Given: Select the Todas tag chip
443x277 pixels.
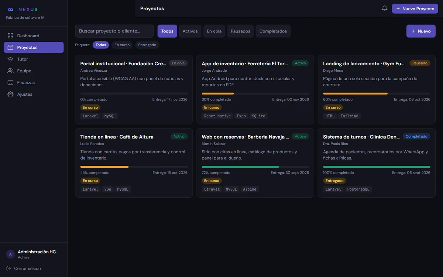Looking at the screenshot, I should [x=101, y=45].
